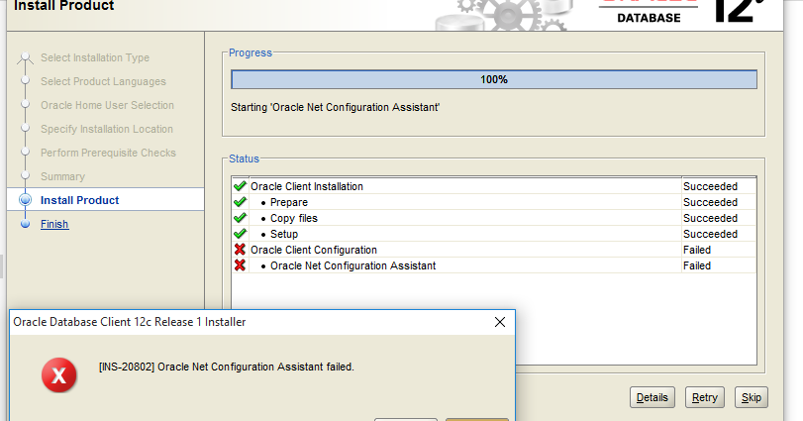Click the Install Product step bullet icon
This screenshot has width=803, height=421.
tap(25, 200)
